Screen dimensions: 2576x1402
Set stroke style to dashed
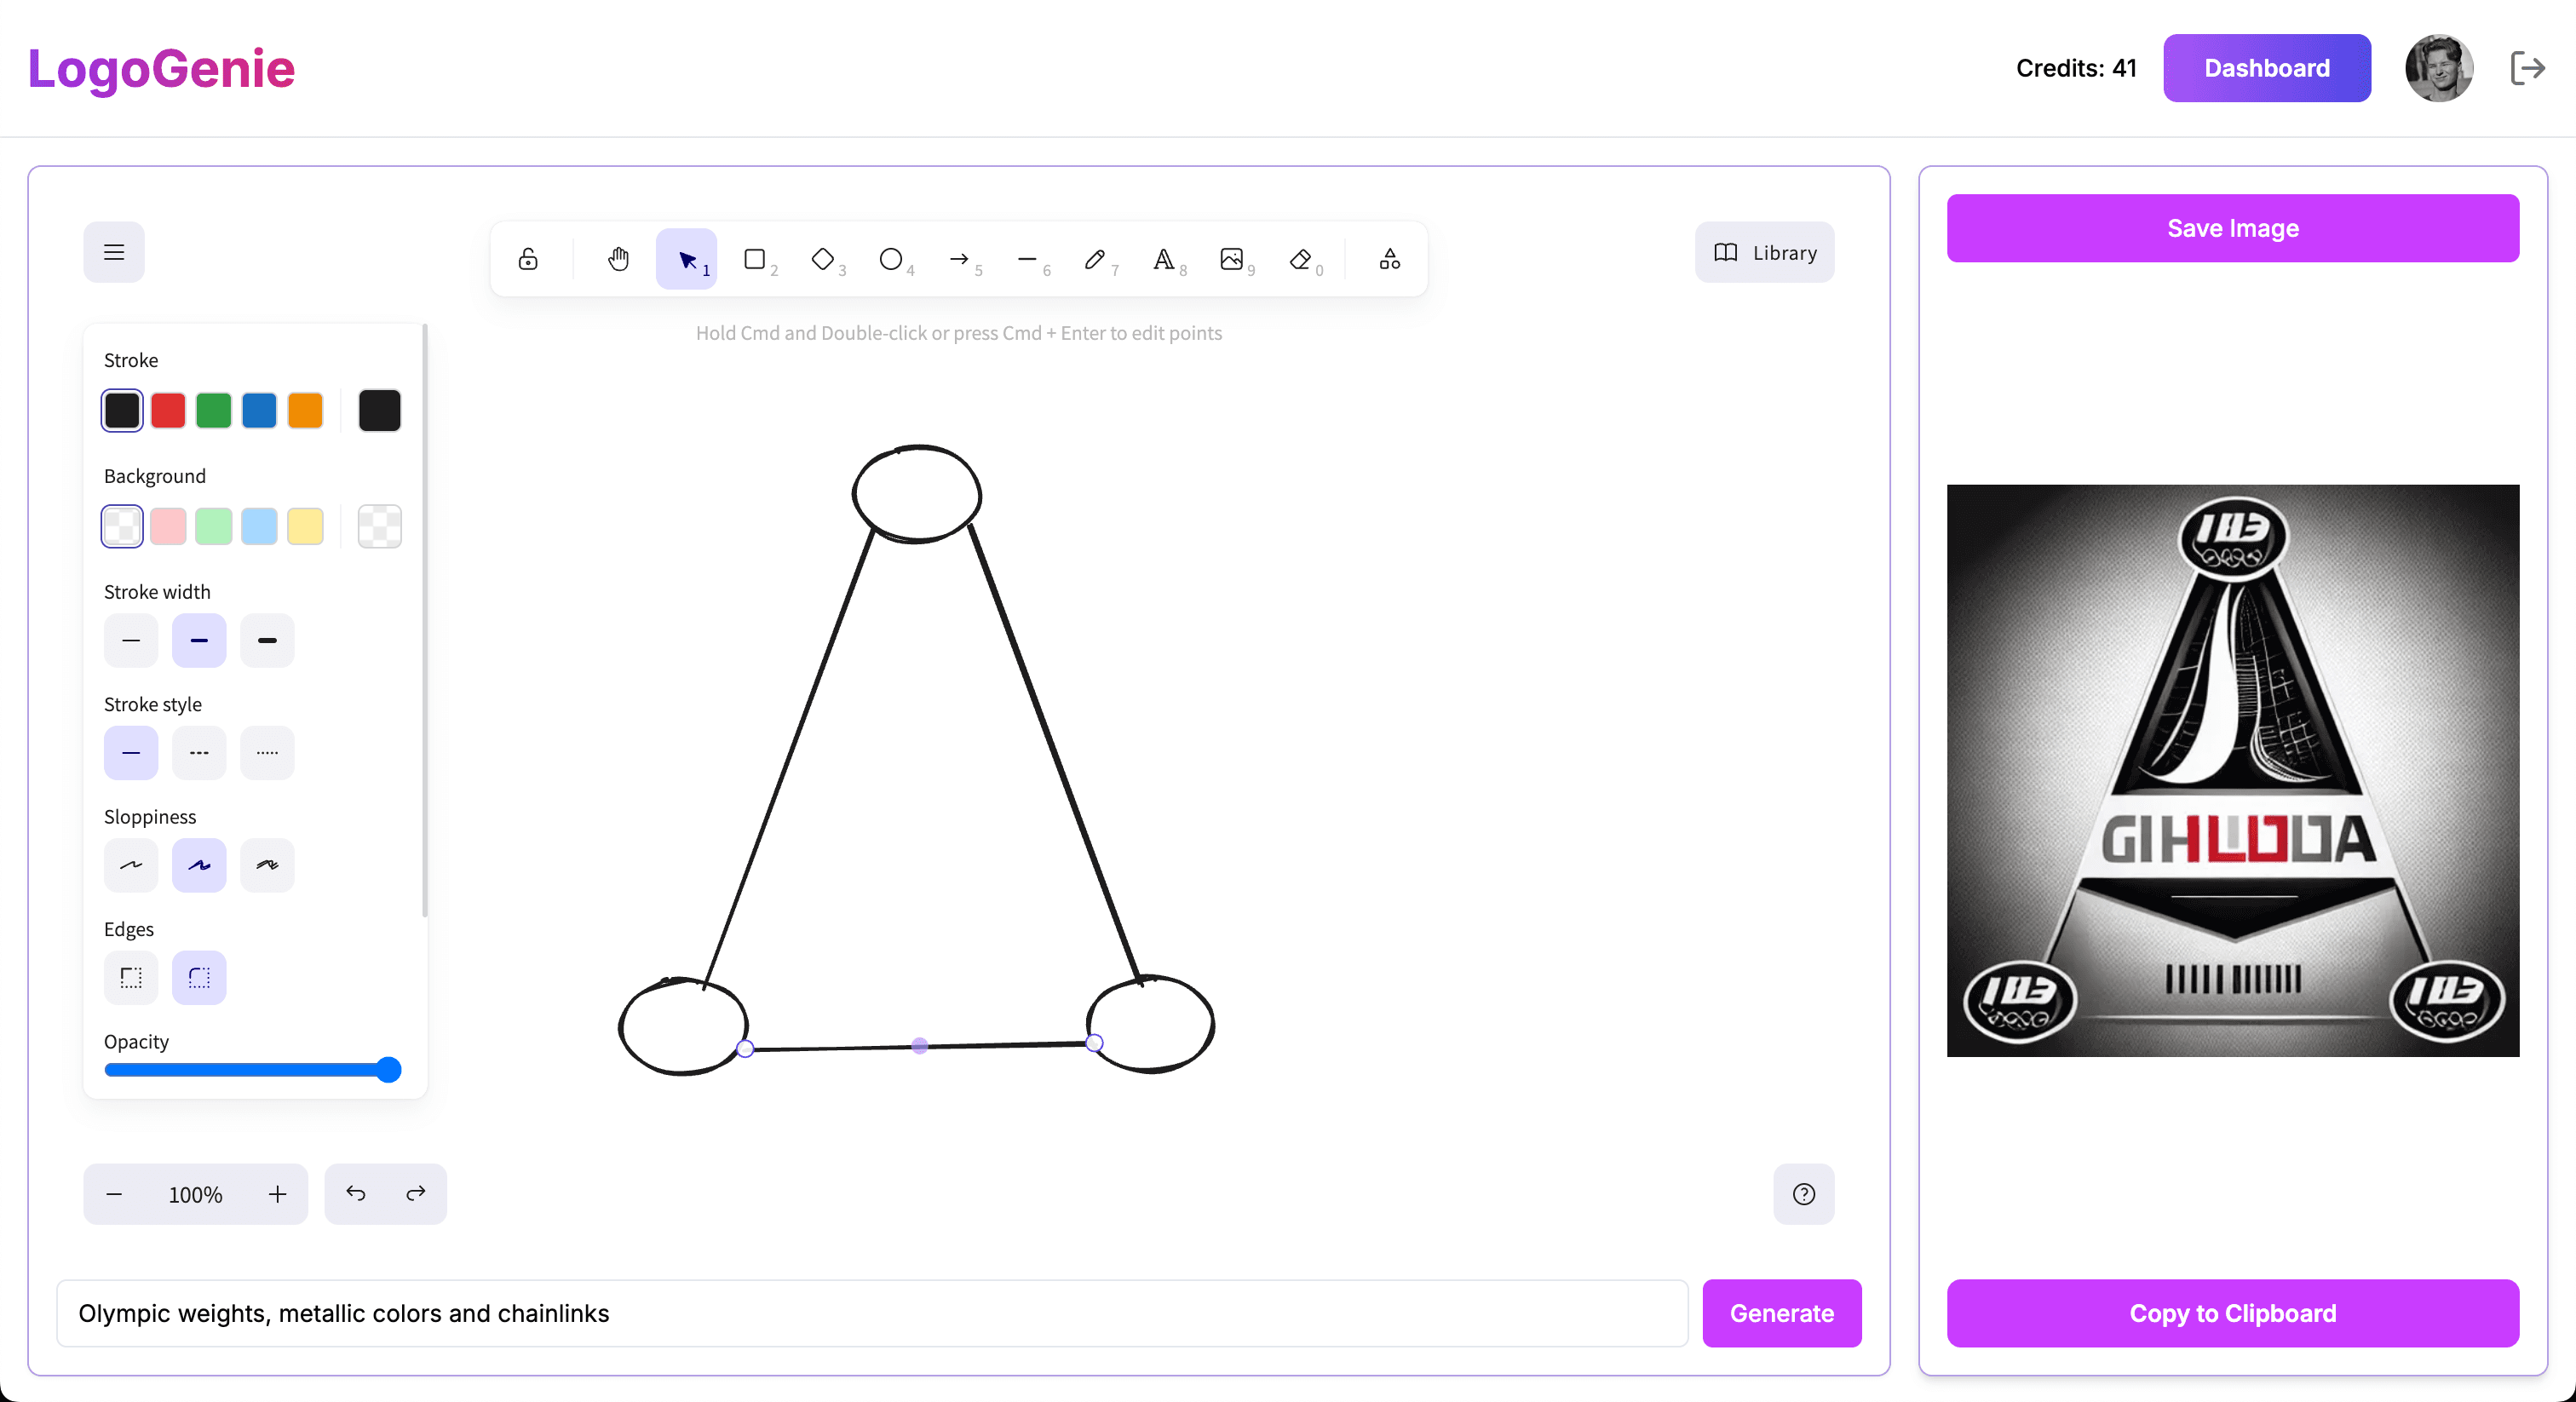click(x=199, y=752)
